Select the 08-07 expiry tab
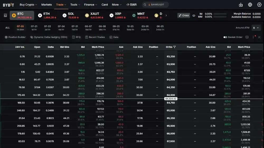This screenshot has height=148, width=264. coord(88,28)
